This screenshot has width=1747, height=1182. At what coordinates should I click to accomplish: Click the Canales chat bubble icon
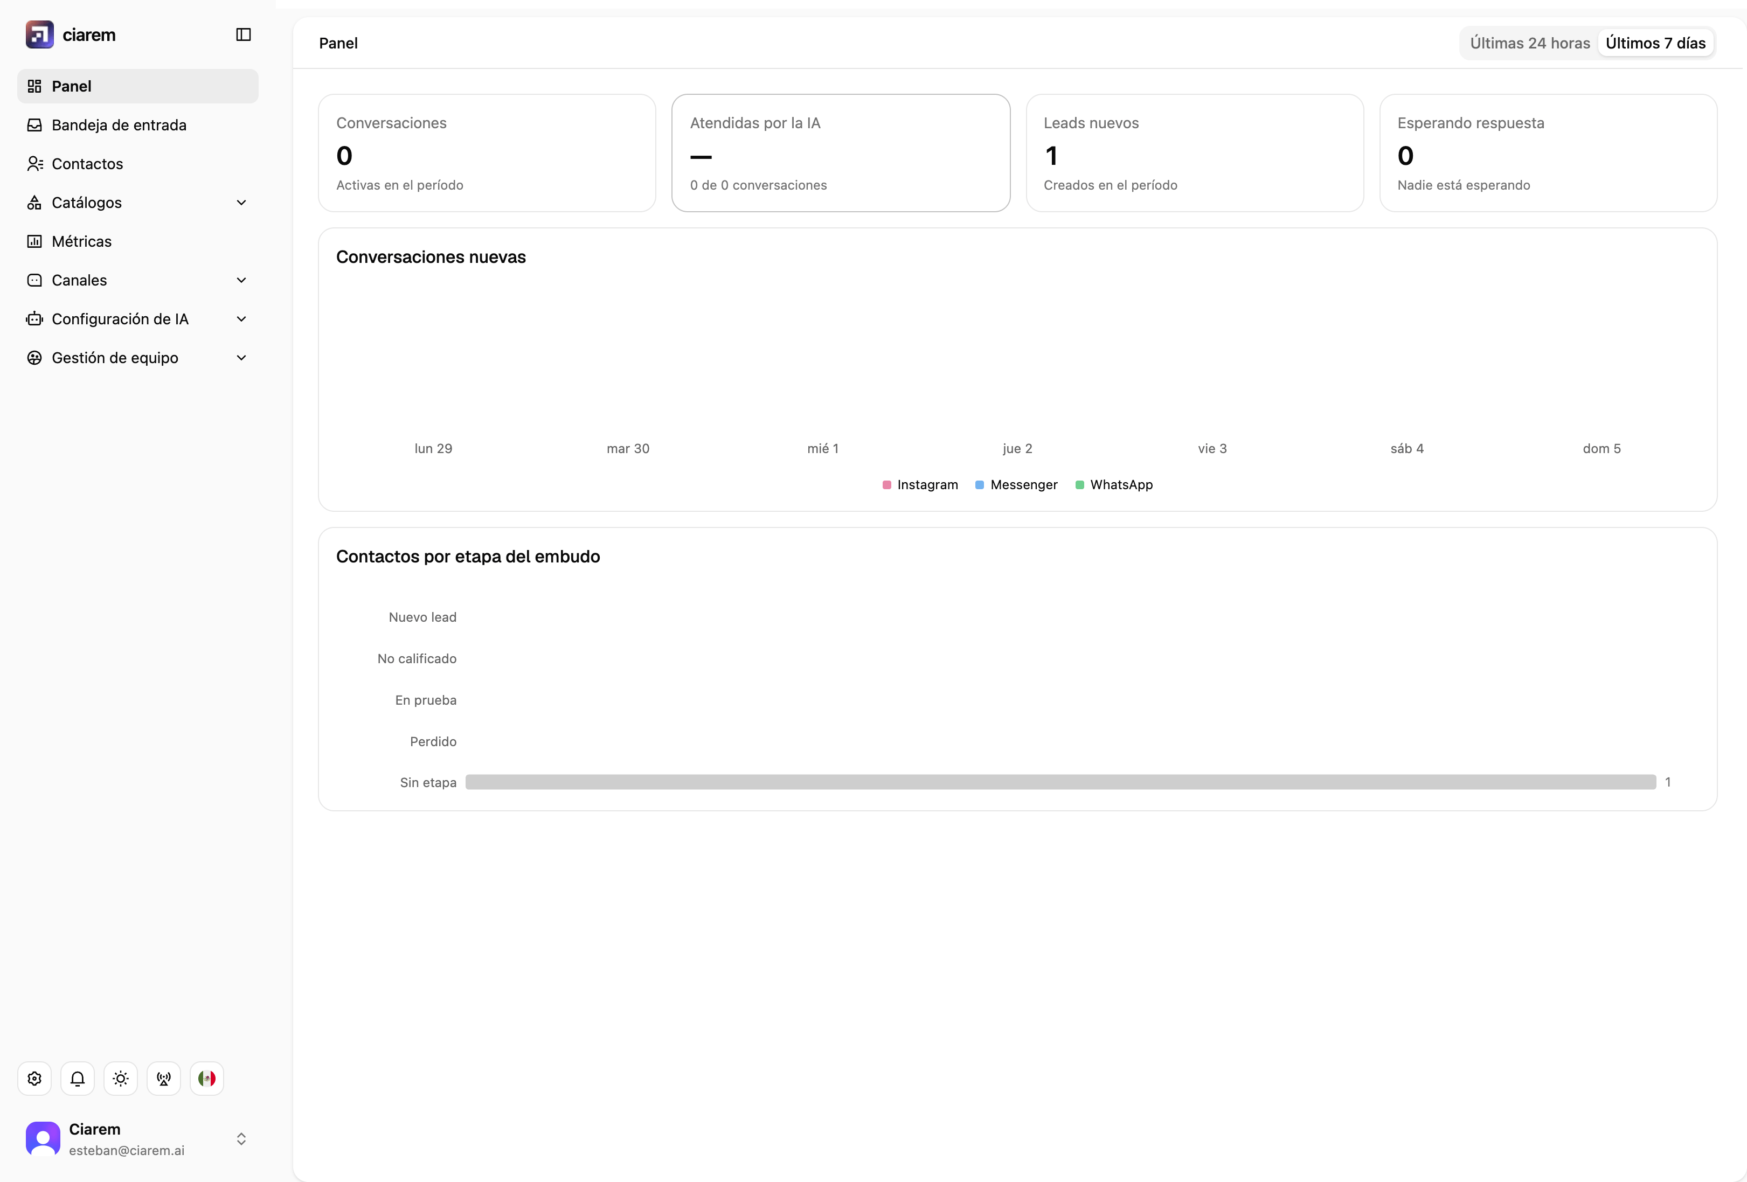coord(34,280)
